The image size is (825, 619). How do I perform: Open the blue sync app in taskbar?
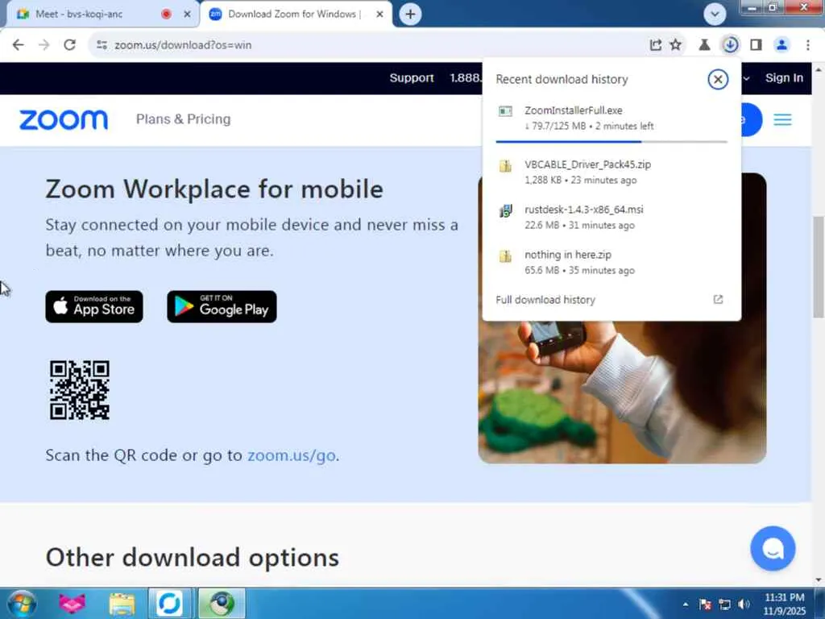point(169,603)
